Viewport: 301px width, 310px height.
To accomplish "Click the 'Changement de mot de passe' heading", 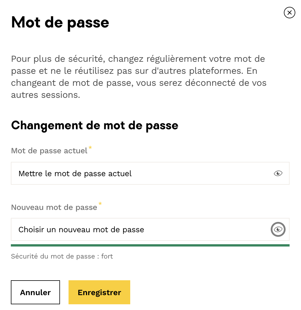I will tap(95, 125).
